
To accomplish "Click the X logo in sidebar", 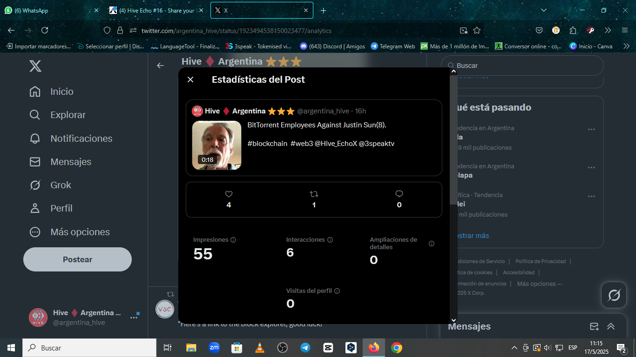I will [x=35, y=66].
